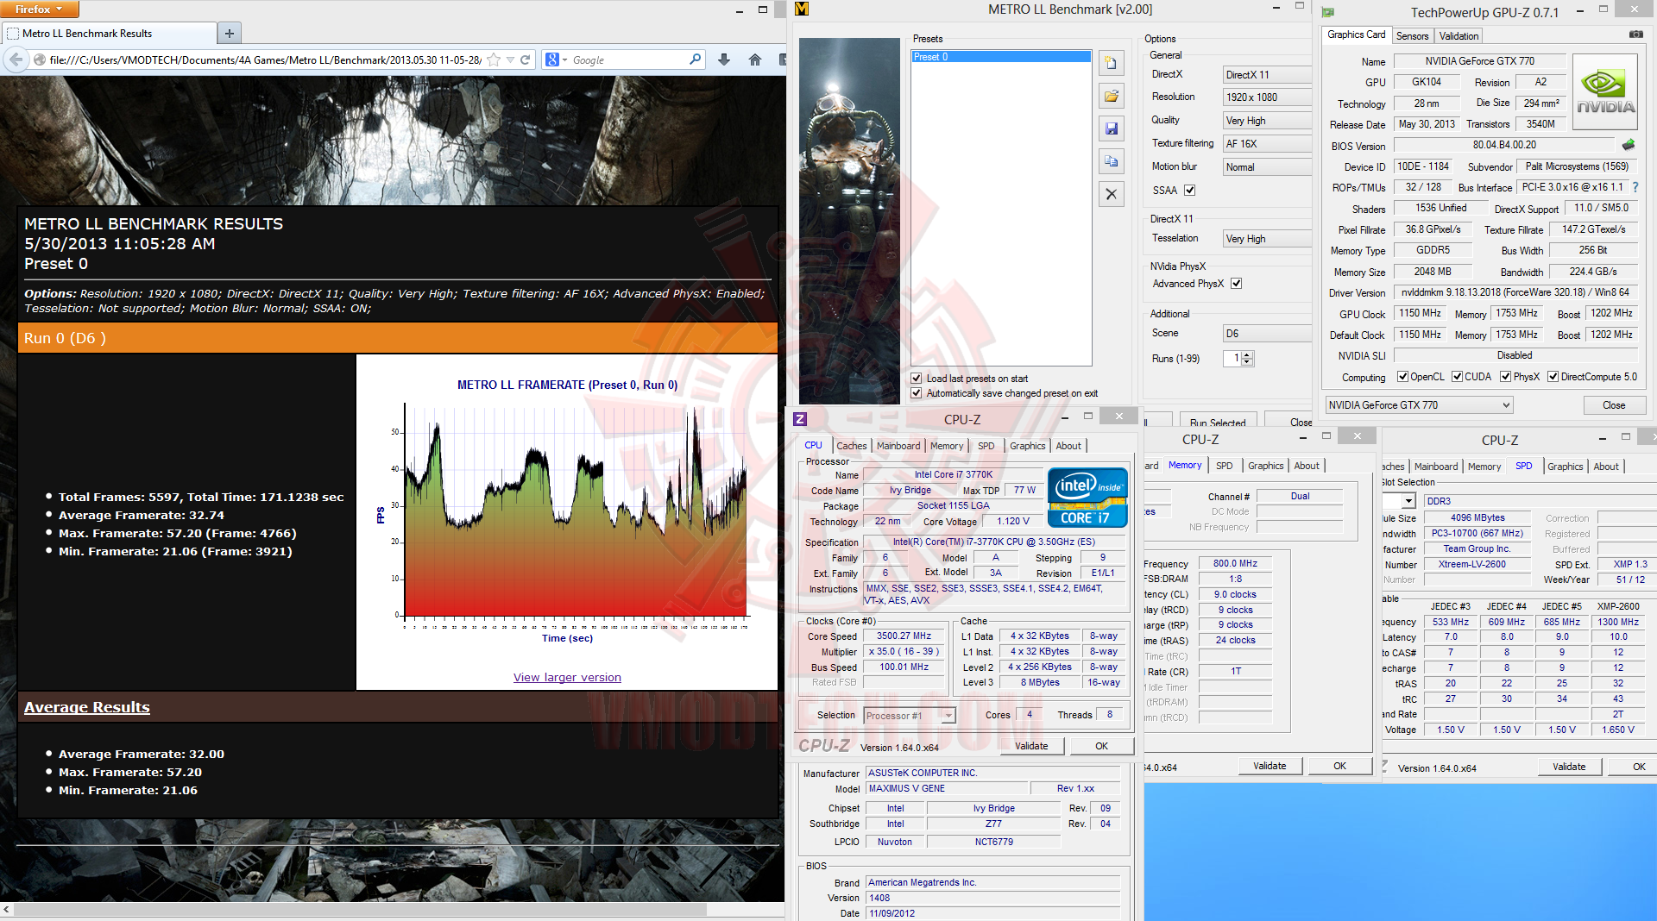Create a new preset in Metro Benchmark

tap(1112, 63)
